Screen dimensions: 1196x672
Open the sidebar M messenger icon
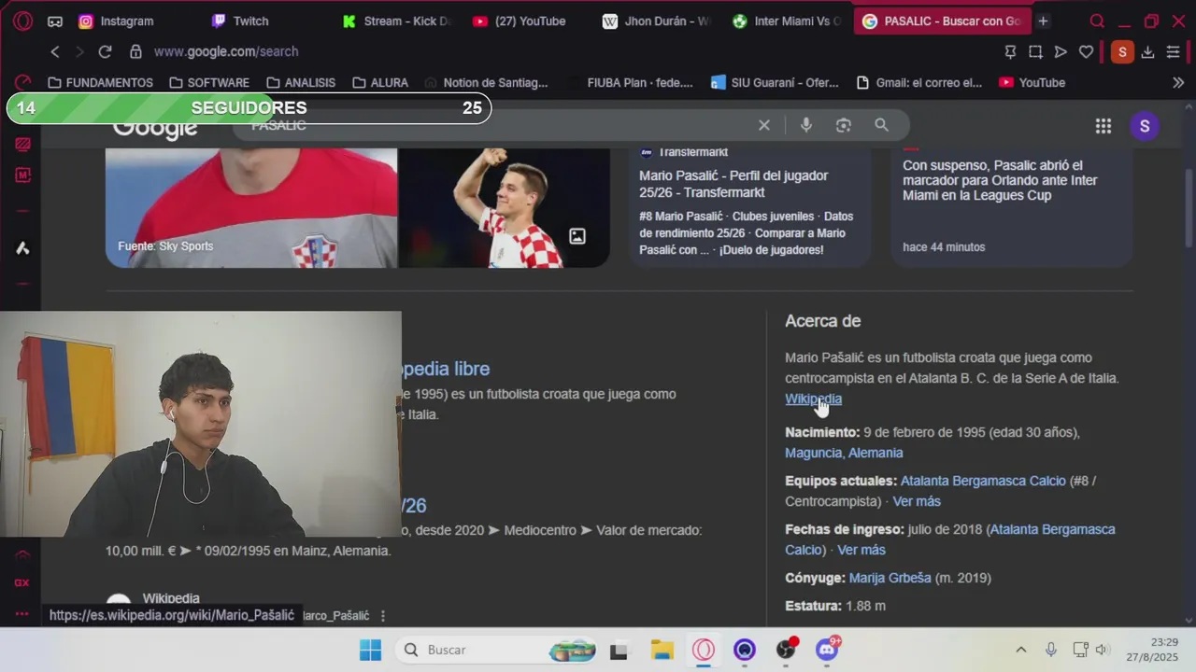click(22, 175)
